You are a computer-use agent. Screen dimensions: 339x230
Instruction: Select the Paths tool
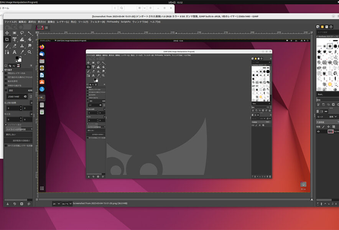click(x=7, y=52)
